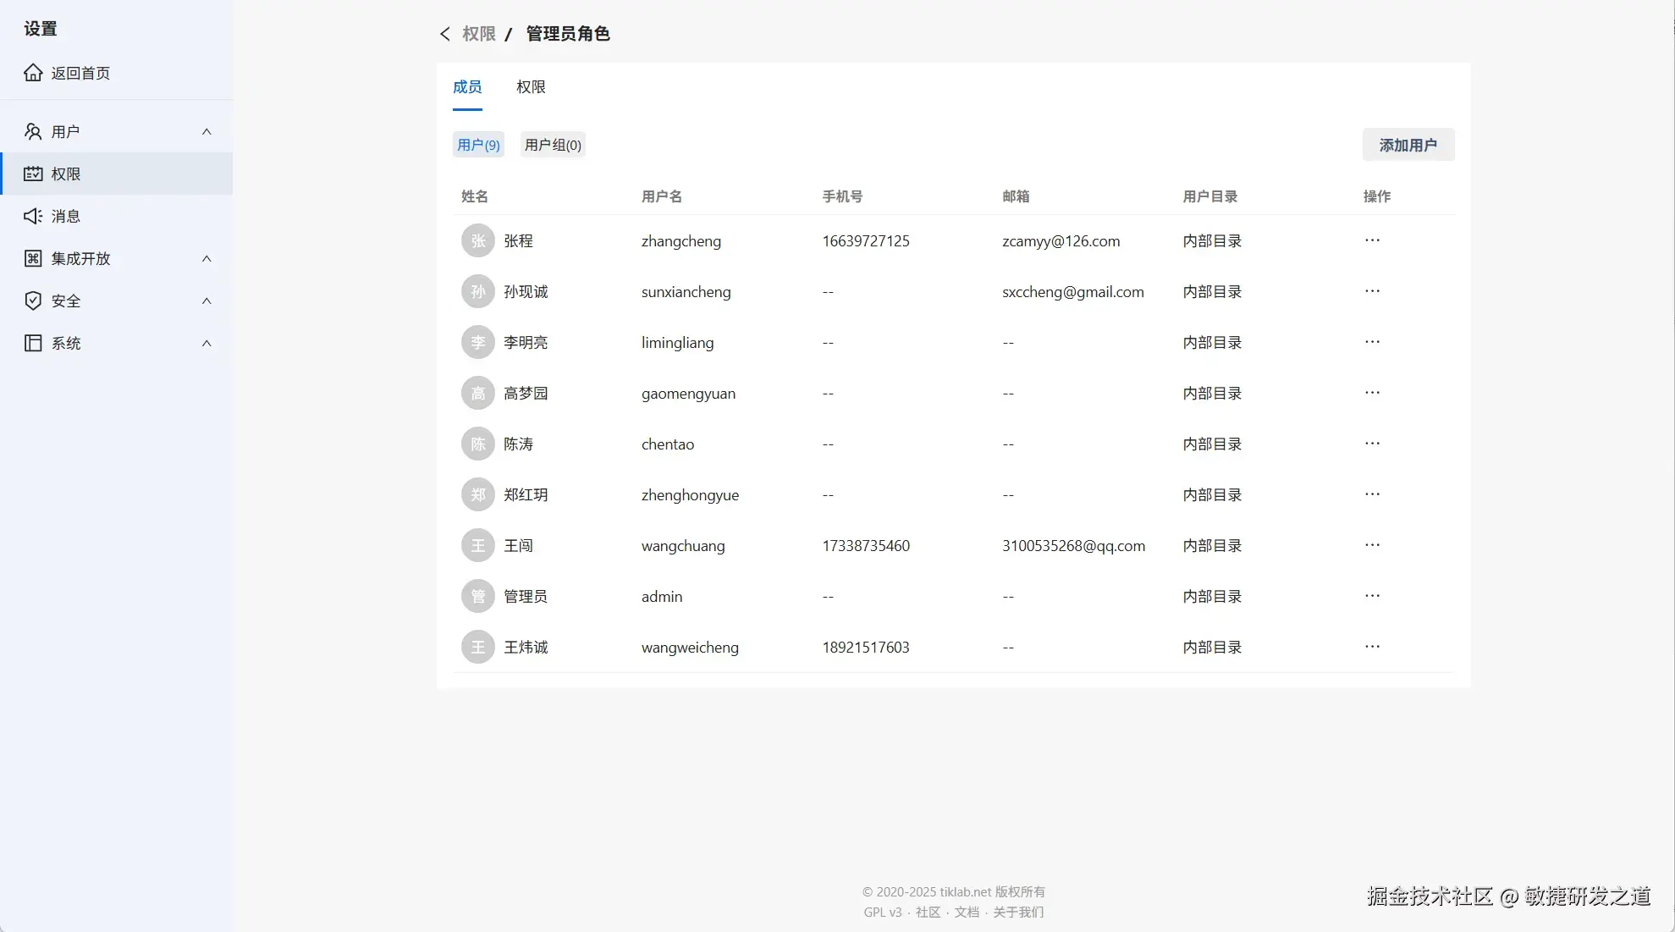The image size is (1675, 932).
Task: Open actions menu for 张程 row
Action: 1372,240
